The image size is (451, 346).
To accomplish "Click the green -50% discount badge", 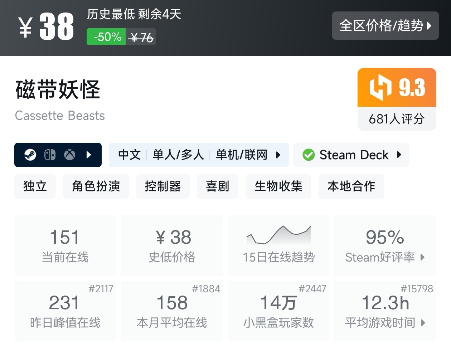I will [x=106, y=37].
